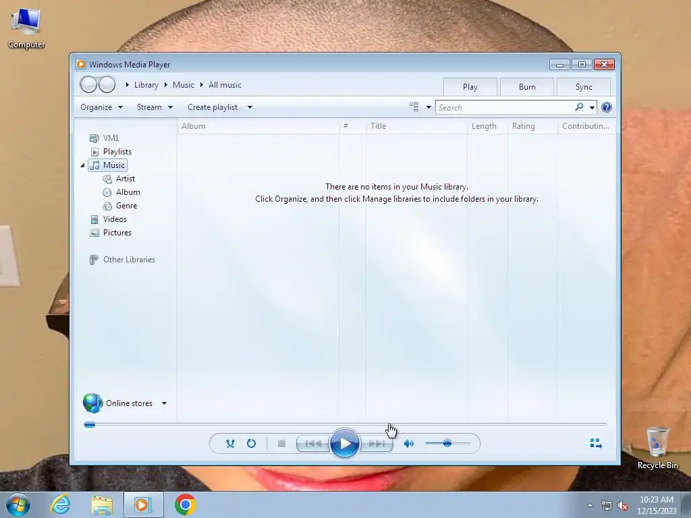
Task: Open the Windows Start menu
Action: (x=18, y=505)
